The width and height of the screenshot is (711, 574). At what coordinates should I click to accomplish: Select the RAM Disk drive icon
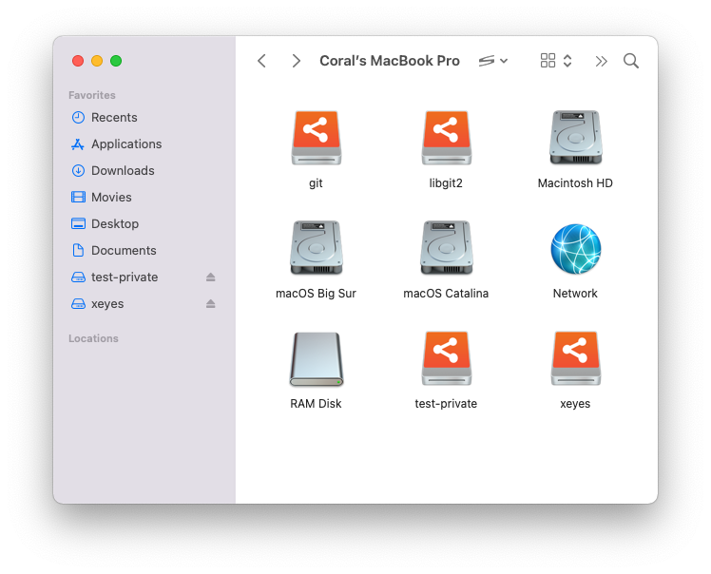316,358
